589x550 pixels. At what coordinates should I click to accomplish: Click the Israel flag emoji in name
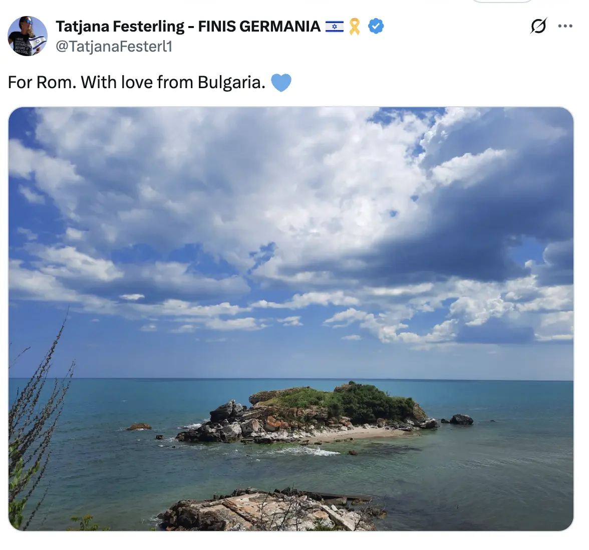[335, 26]
